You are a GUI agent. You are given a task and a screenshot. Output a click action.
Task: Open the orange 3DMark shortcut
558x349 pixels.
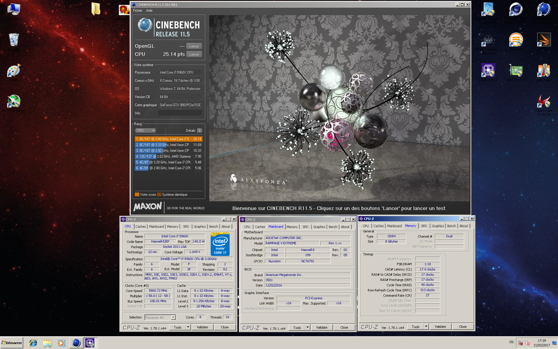click(x=544, y=42)
